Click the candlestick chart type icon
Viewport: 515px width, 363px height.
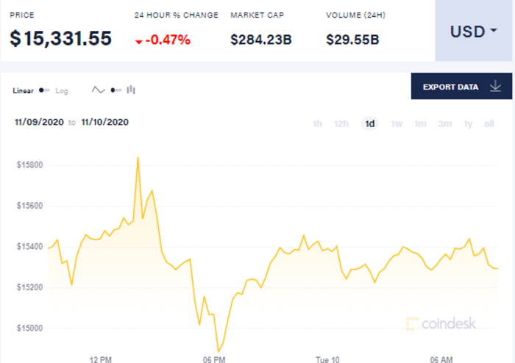click(x=131, y=90)
